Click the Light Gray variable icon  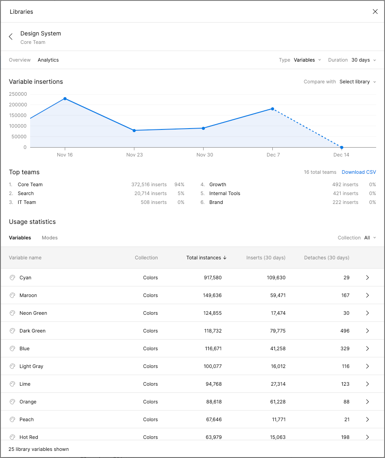pos(12,366)
